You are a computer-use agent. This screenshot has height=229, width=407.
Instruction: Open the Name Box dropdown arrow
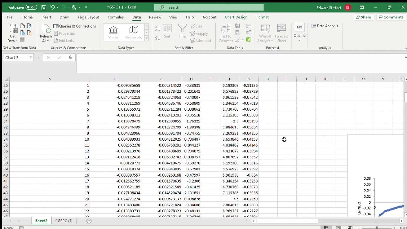pos(31,58)
